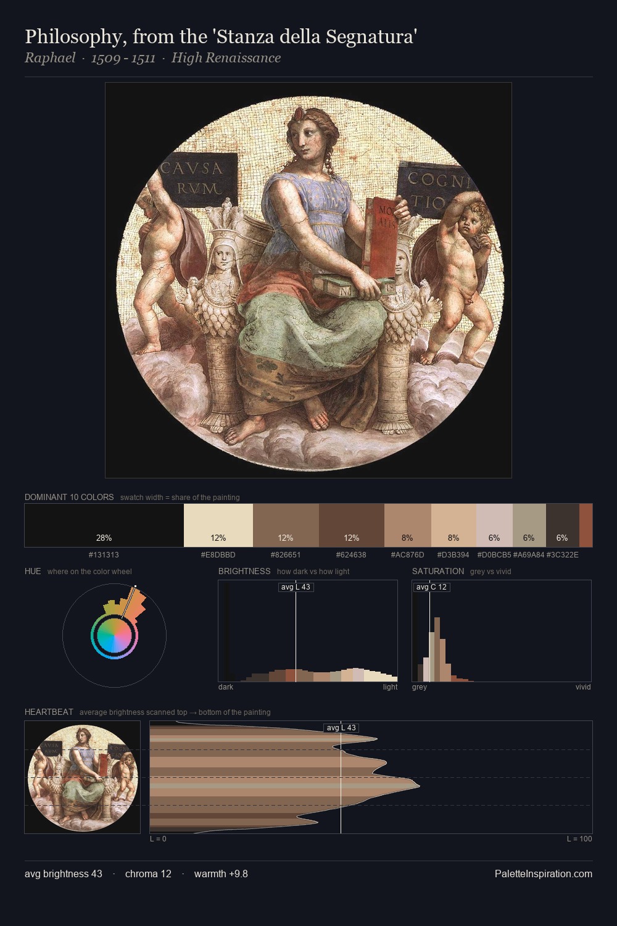Click the hex code label #624638
The width and height of the screenshot is (617, 926).
pyautogui.click(x=352, y=554)
